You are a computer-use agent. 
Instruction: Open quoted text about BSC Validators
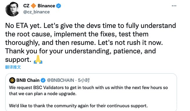tap(88, 88)
